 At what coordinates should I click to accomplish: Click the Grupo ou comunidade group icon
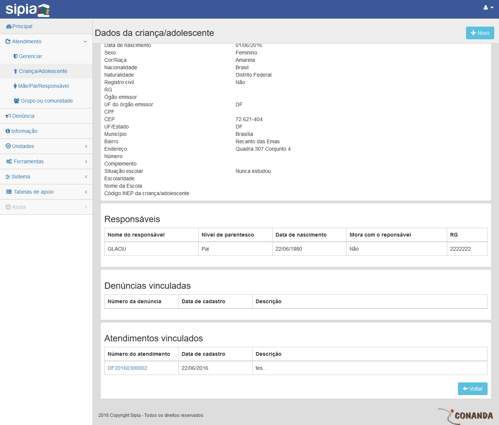click(x=16, y=101)
